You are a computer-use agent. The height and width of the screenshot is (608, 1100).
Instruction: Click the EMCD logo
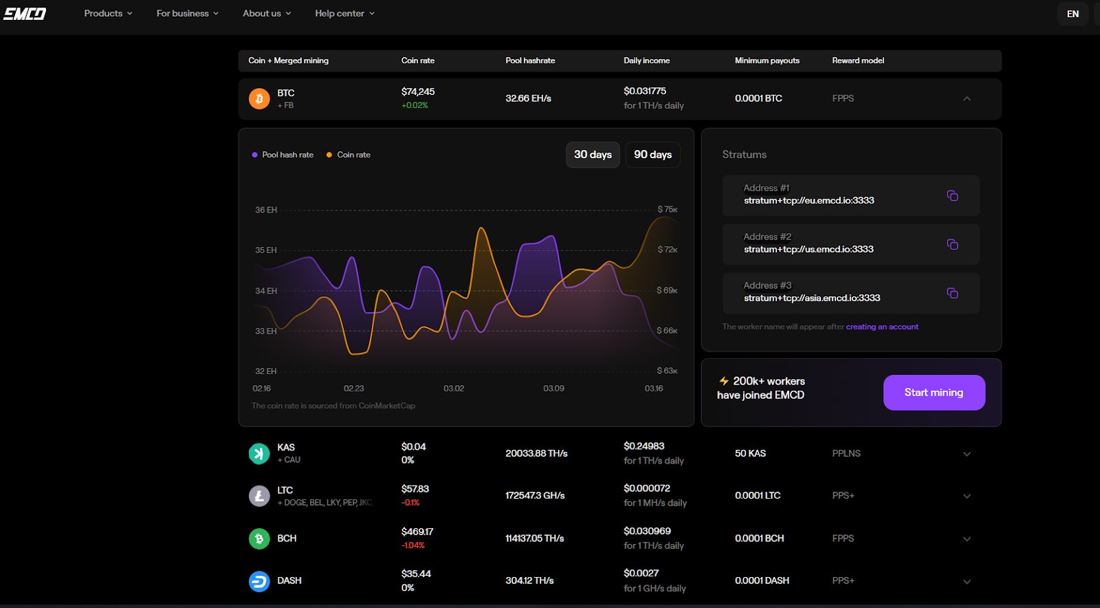25,14
